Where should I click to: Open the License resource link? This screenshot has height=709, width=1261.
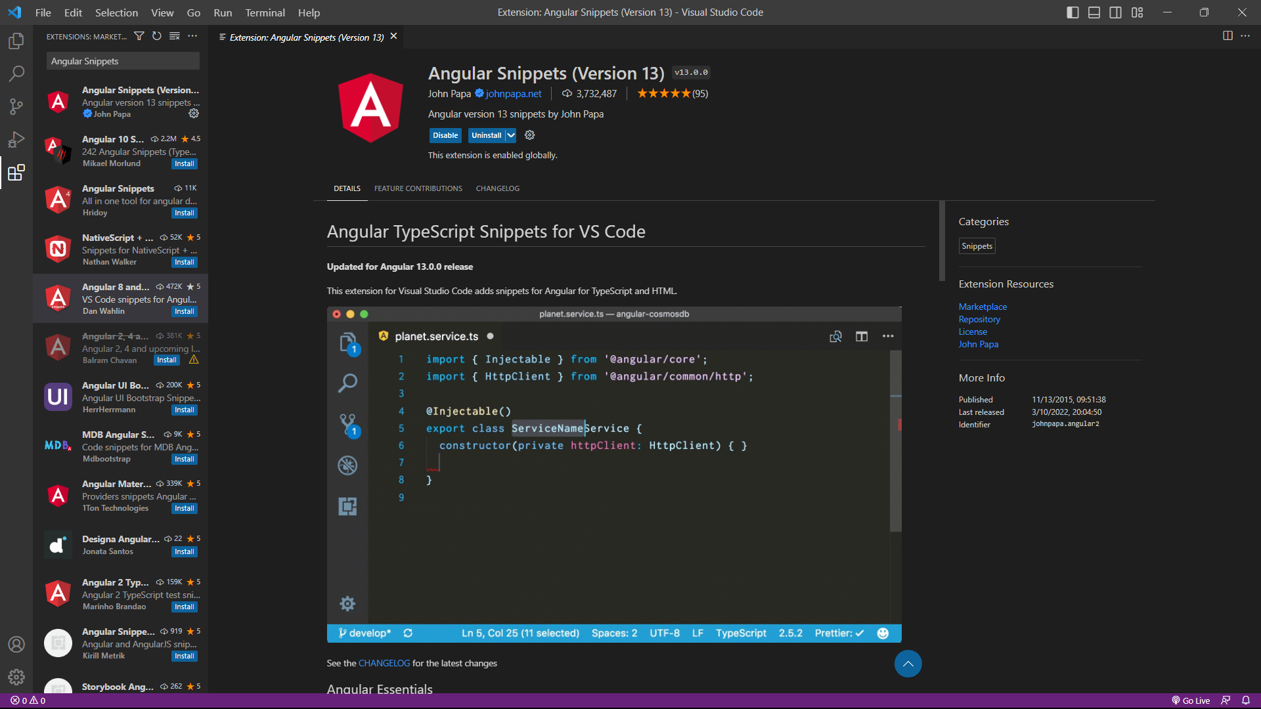pos(973,332)
